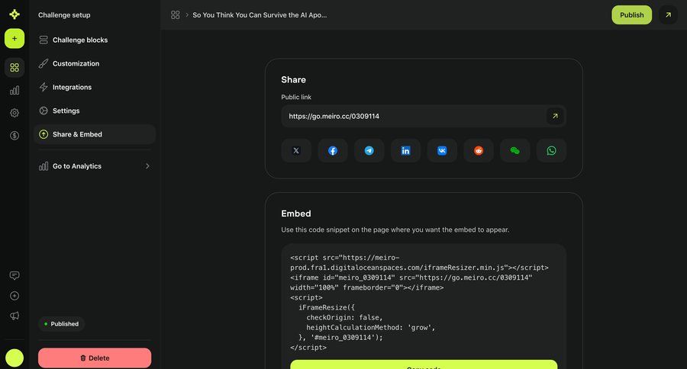Open Challenge blocks section
Image resolution: width=687 pixels, height=369 pixels.
click(x=95, y=40)
